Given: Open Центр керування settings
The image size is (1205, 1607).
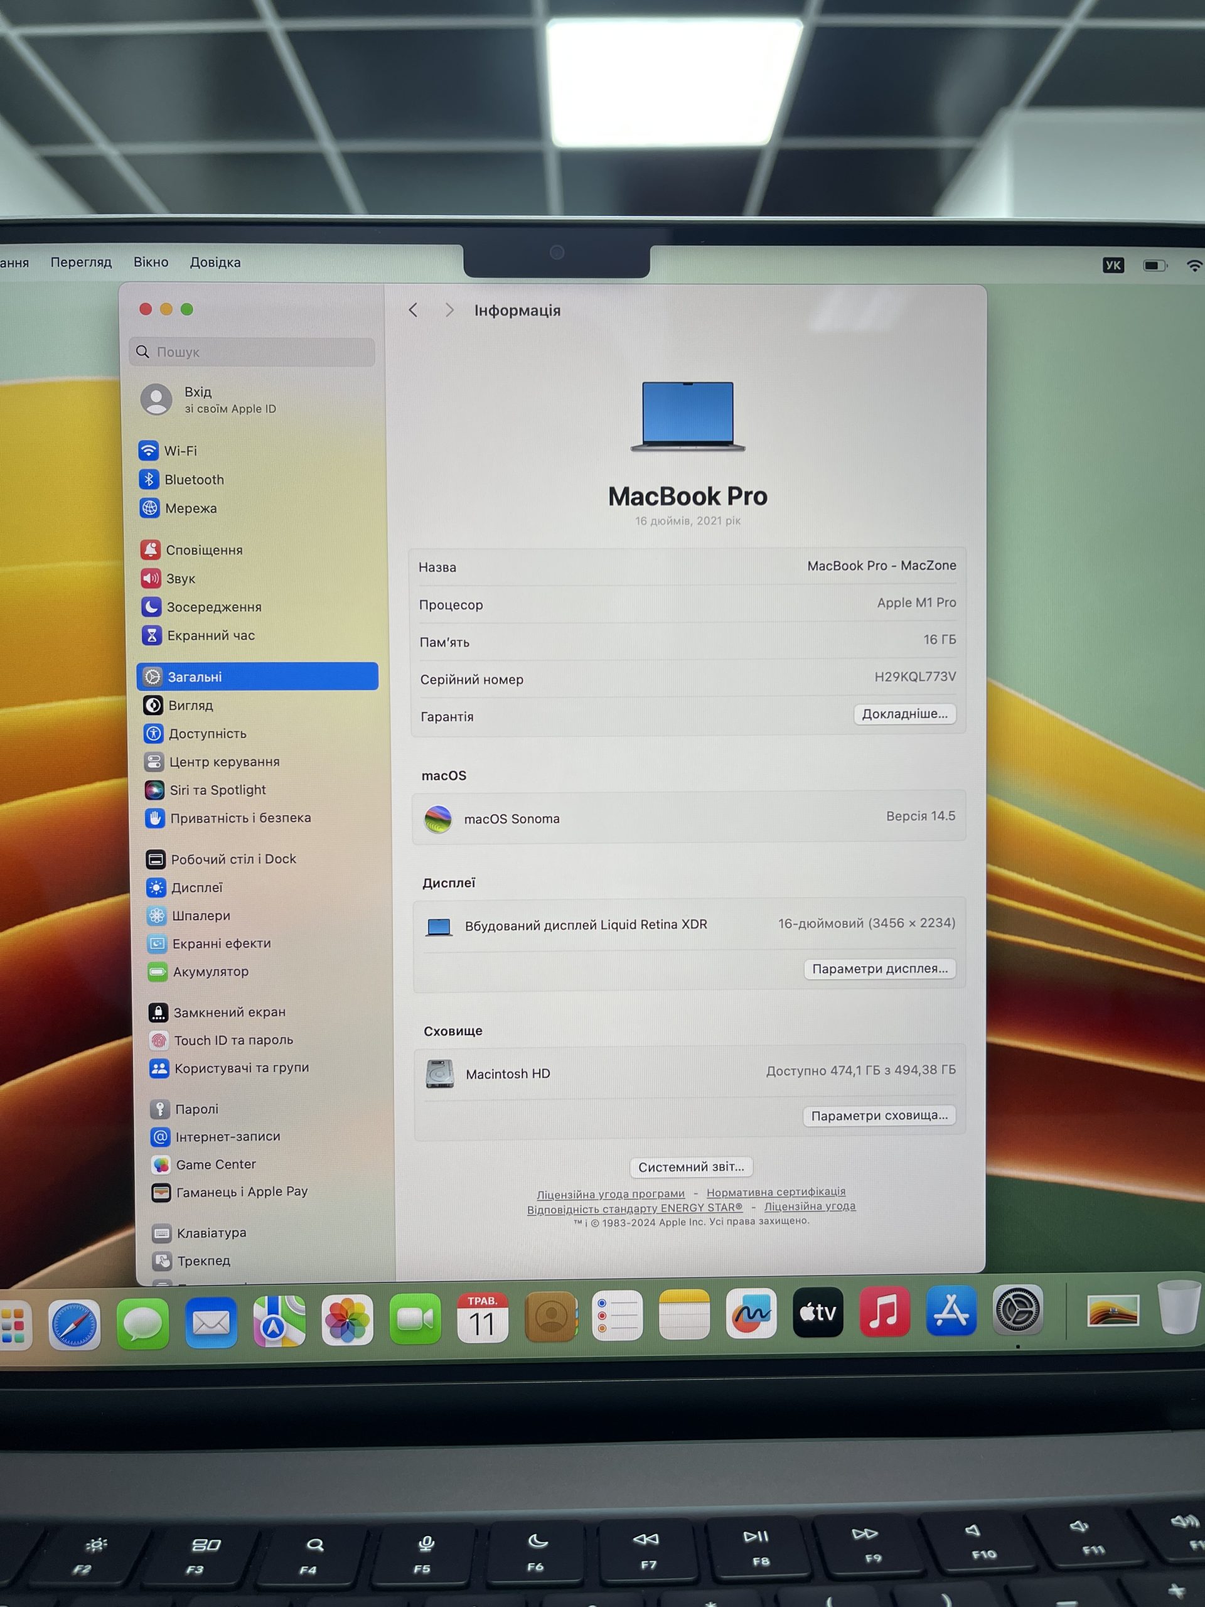Looking at the screenshot, I should coord(212,761).
